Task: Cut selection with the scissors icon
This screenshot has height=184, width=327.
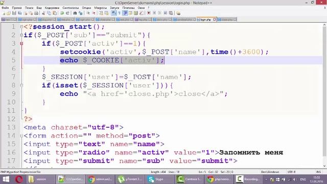Action: point(43,13)
